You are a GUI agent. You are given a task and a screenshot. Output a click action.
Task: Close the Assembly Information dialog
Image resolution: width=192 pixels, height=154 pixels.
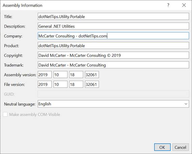click(x=184, y=5)
